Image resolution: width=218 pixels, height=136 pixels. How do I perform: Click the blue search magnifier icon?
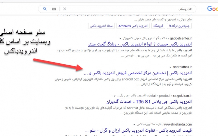click(45, 9)
